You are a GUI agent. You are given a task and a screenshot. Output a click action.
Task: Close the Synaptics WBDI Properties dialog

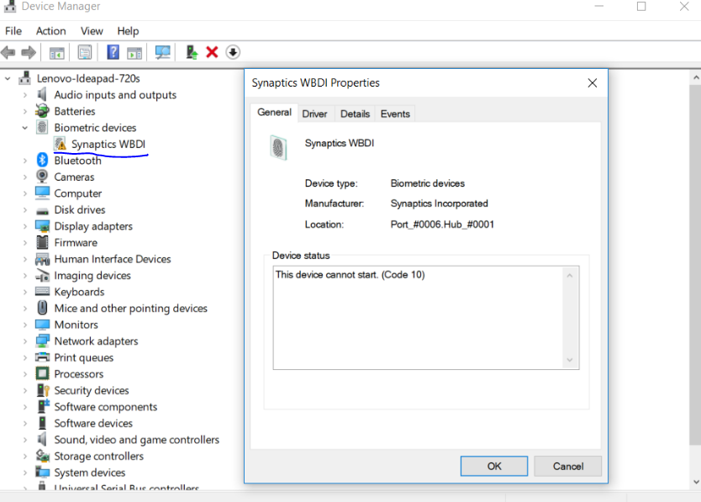[593, 82]
